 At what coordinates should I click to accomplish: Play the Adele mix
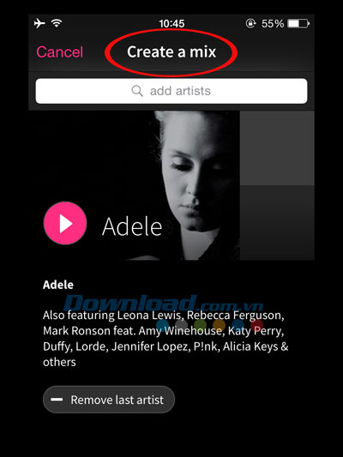(x=65, y=223)
